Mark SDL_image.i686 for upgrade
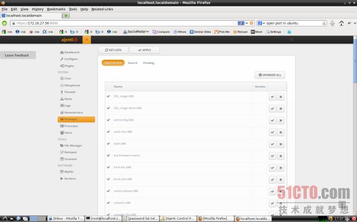This screenshot has width=357, height=222. coord(272,97)
